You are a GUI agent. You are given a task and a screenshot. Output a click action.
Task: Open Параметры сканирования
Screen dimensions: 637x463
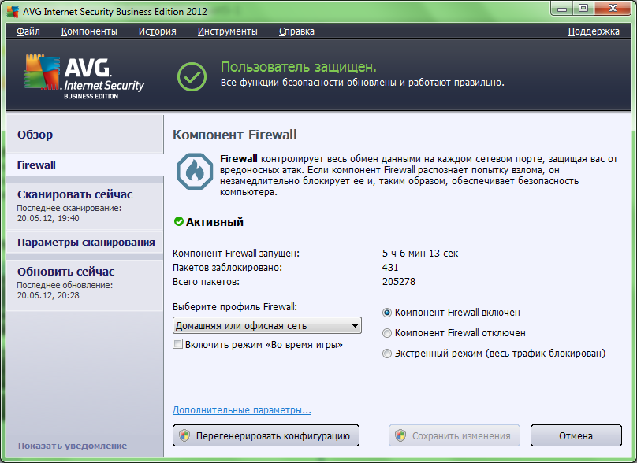click(85, 243)
